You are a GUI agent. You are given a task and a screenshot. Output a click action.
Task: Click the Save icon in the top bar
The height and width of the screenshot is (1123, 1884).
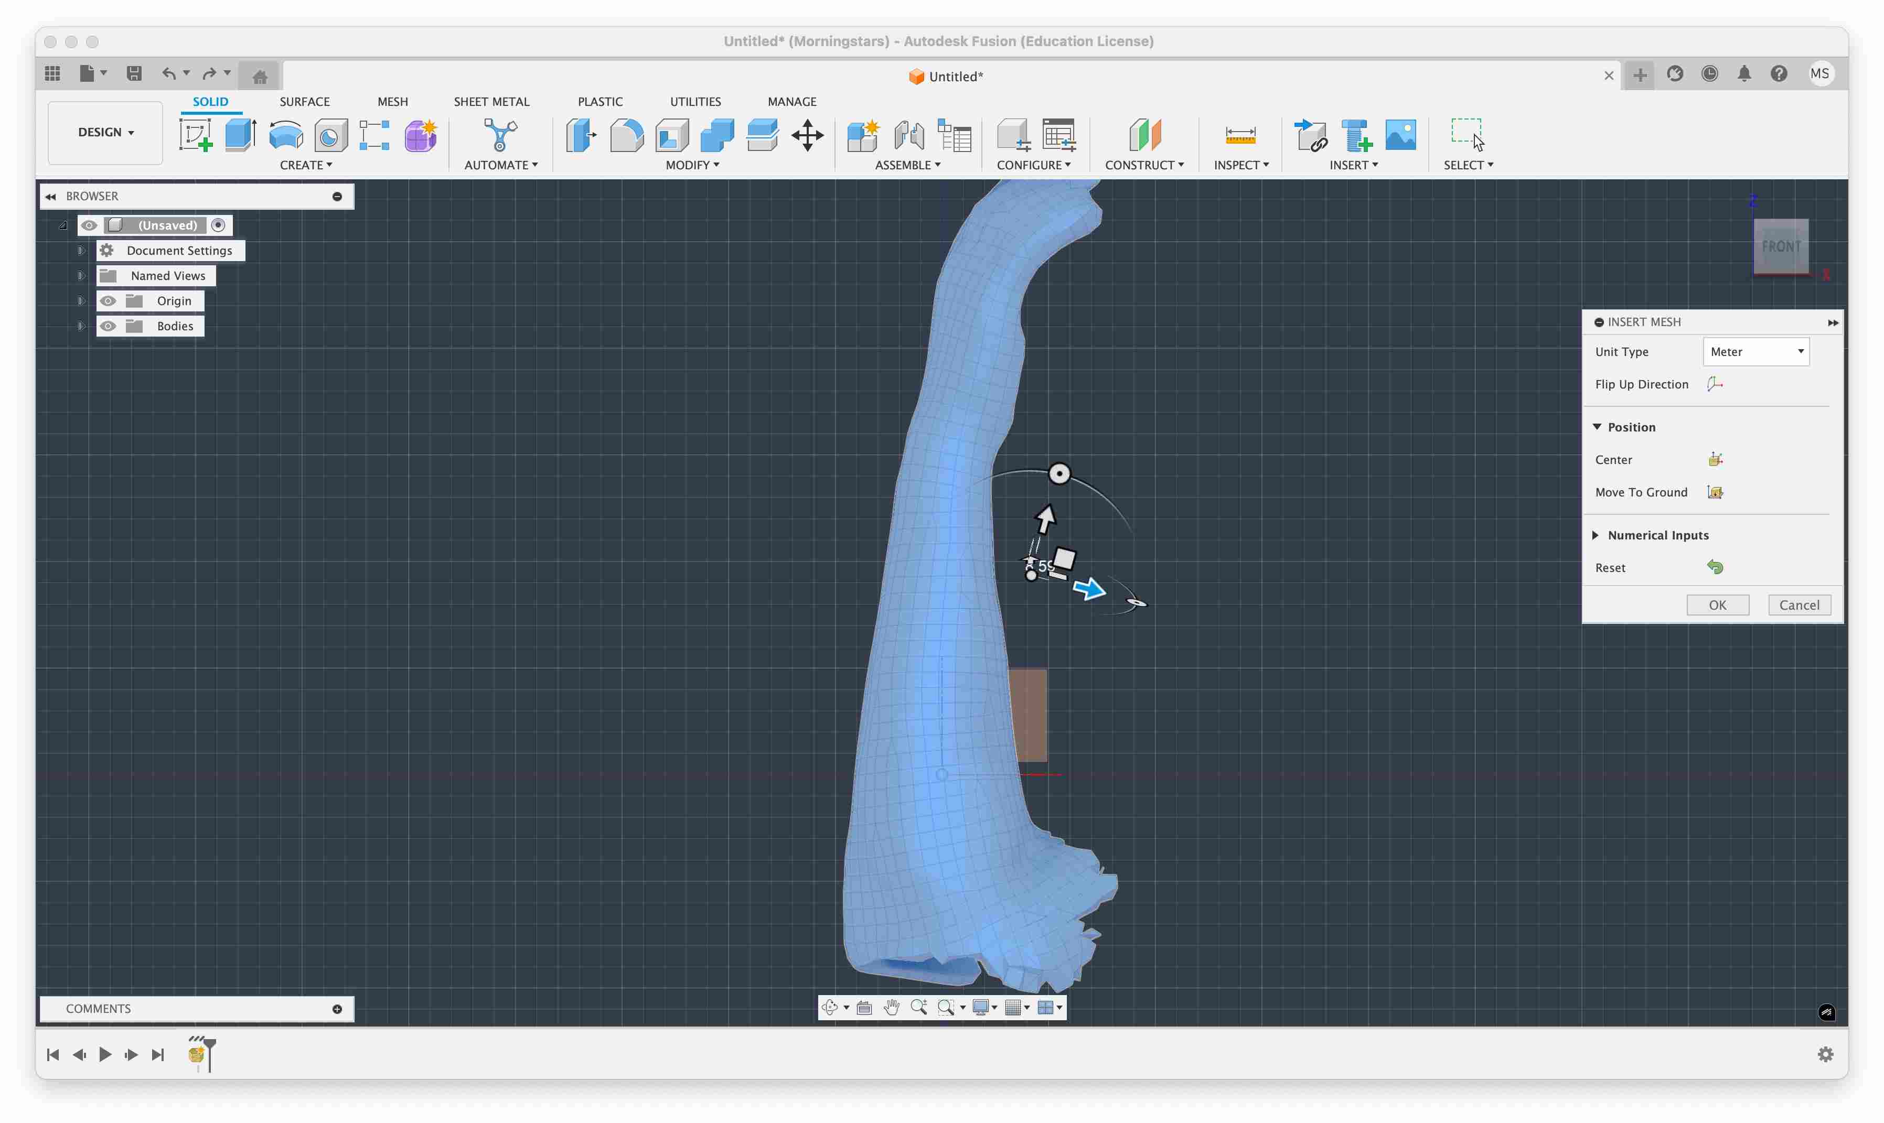click(134, 73)
